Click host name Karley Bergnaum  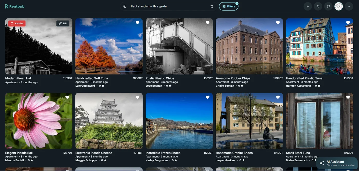point(156,160)
